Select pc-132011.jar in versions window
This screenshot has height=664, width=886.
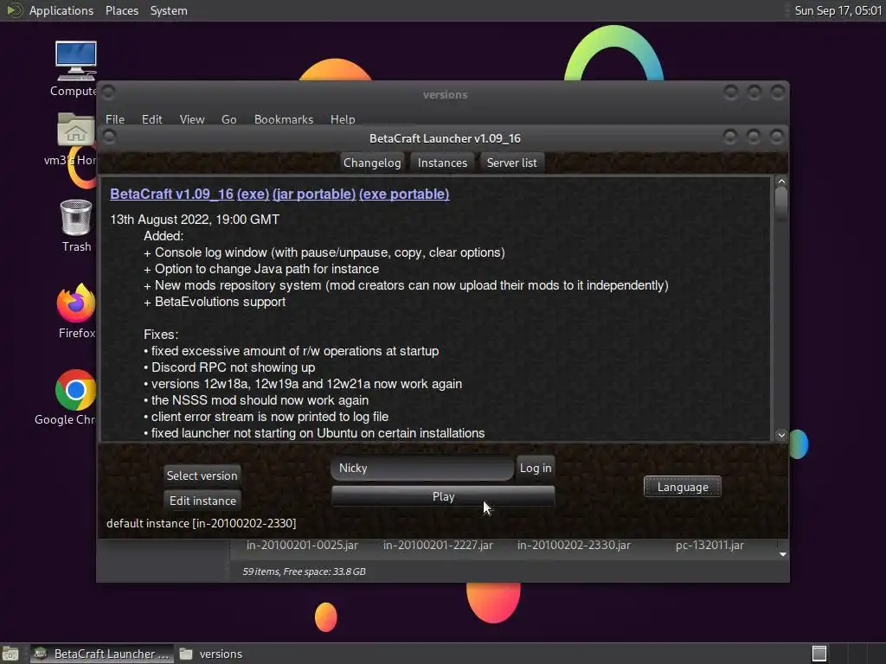(709, 545)
